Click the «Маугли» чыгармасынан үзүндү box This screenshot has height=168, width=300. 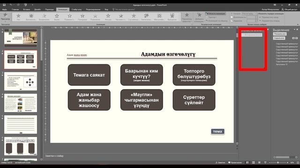(142, 100)
